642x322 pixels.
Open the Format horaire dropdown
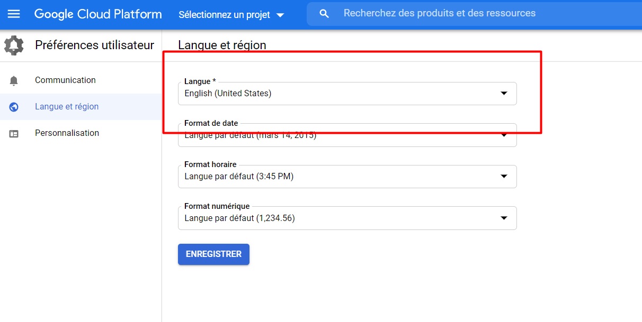pyautogui.click(x=504, y=177)
